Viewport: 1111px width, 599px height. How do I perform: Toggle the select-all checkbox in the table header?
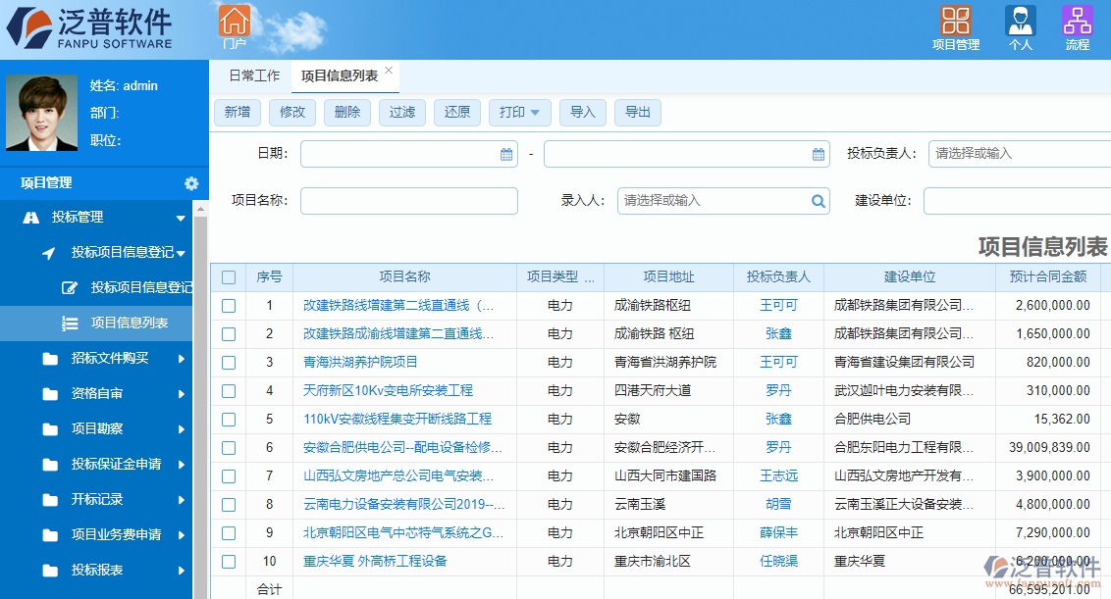229,276
